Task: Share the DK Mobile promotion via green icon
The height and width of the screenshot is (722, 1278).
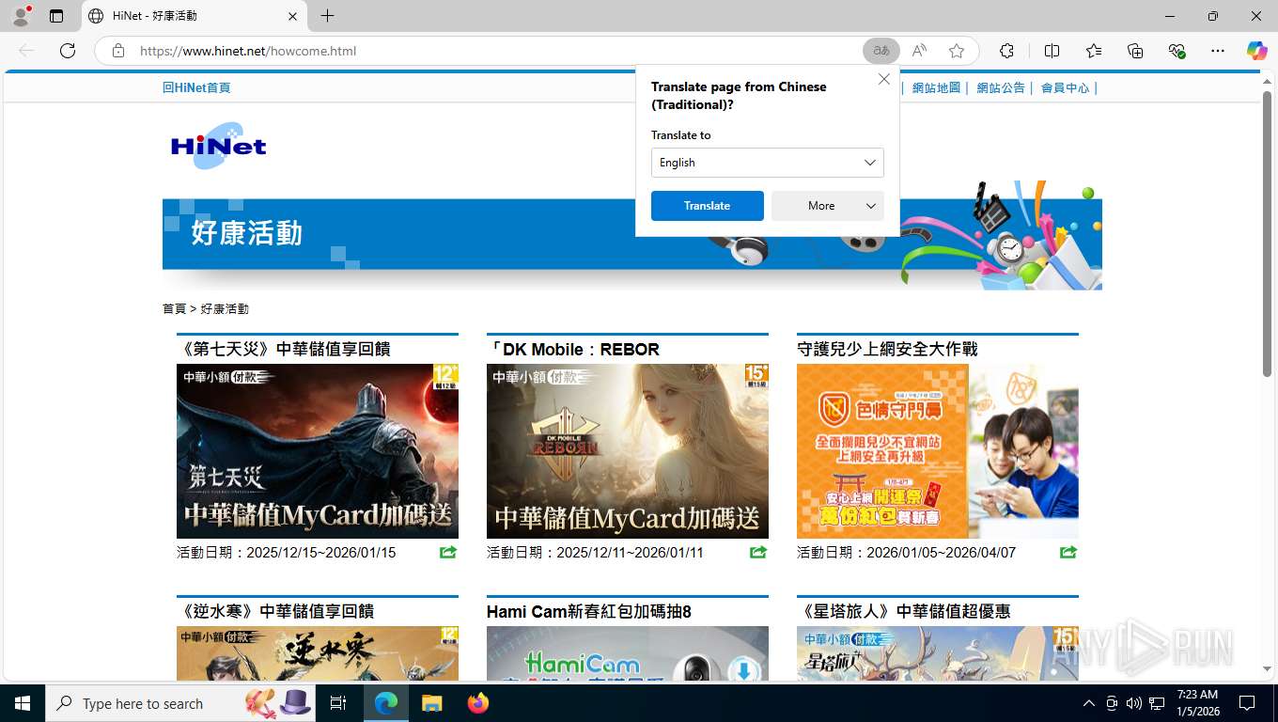Action: (x=758, y=552)
